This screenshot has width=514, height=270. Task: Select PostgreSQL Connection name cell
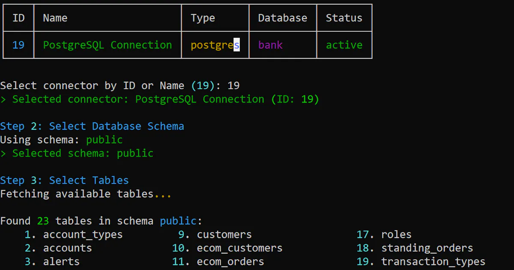pos(108,45)
